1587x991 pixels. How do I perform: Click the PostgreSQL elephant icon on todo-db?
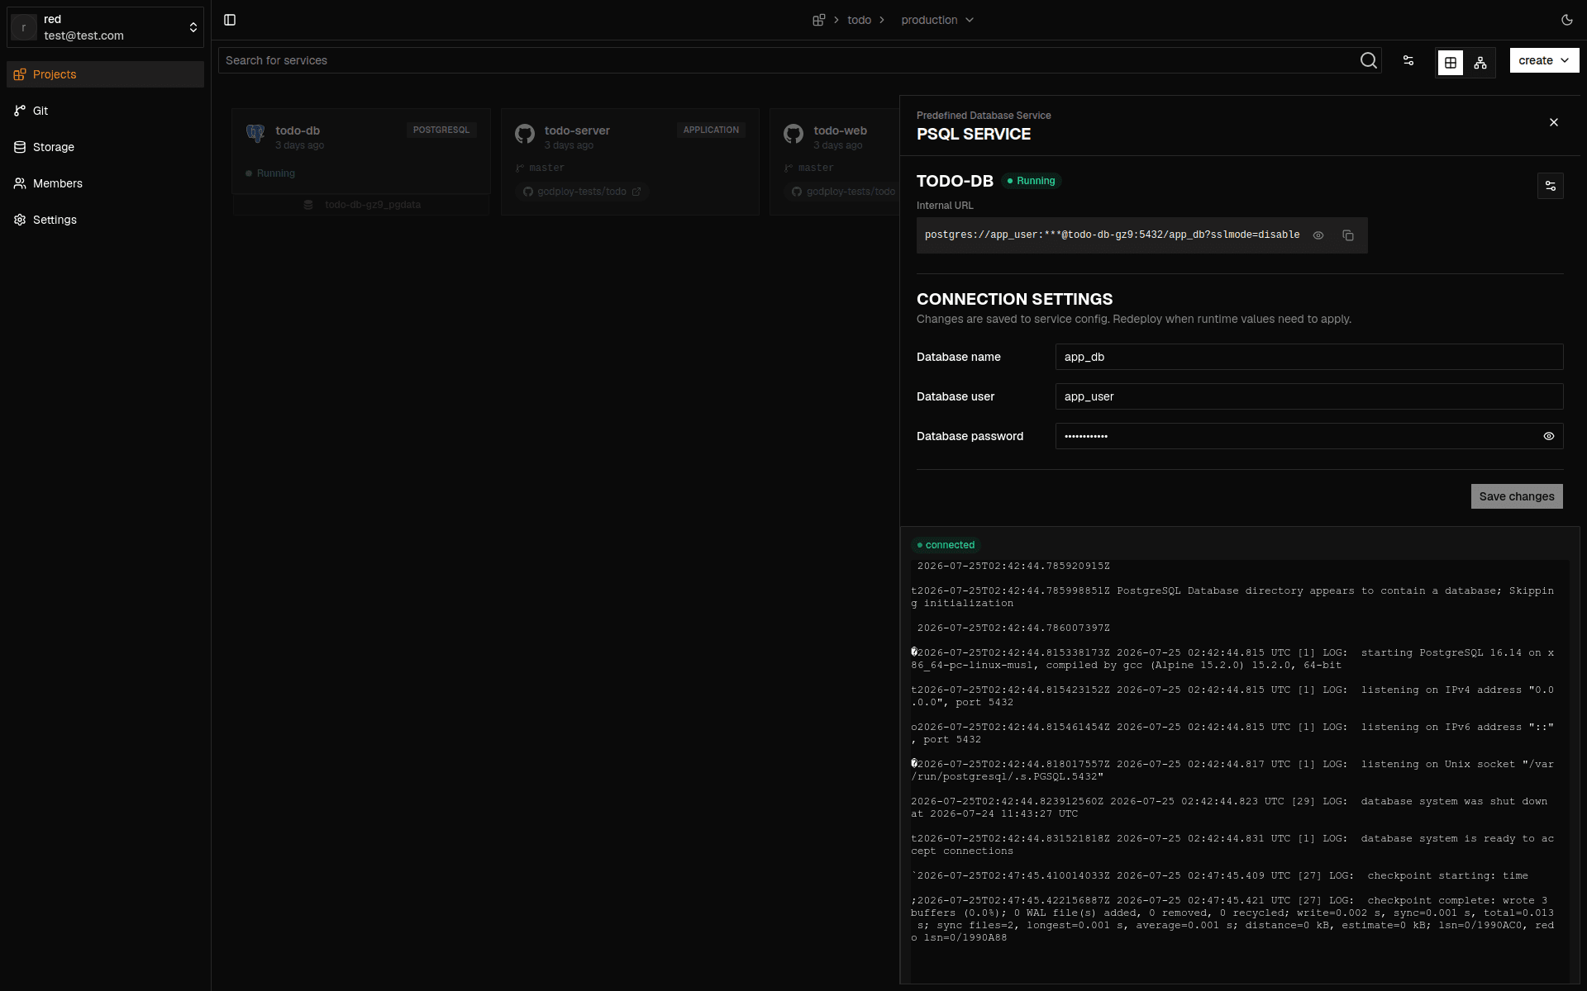[x=255, y=133]
